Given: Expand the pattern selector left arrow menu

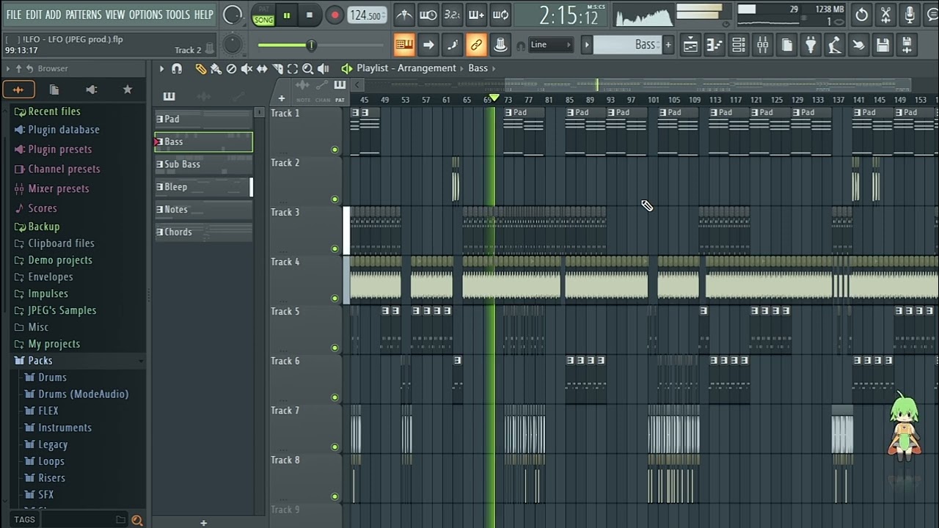Looking at the screenshot, I should [586, 45].
